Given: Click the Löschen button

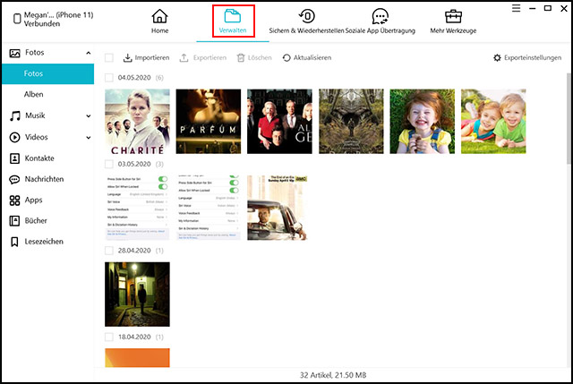Looking at the screenshot, I should [x=254, y=57].
